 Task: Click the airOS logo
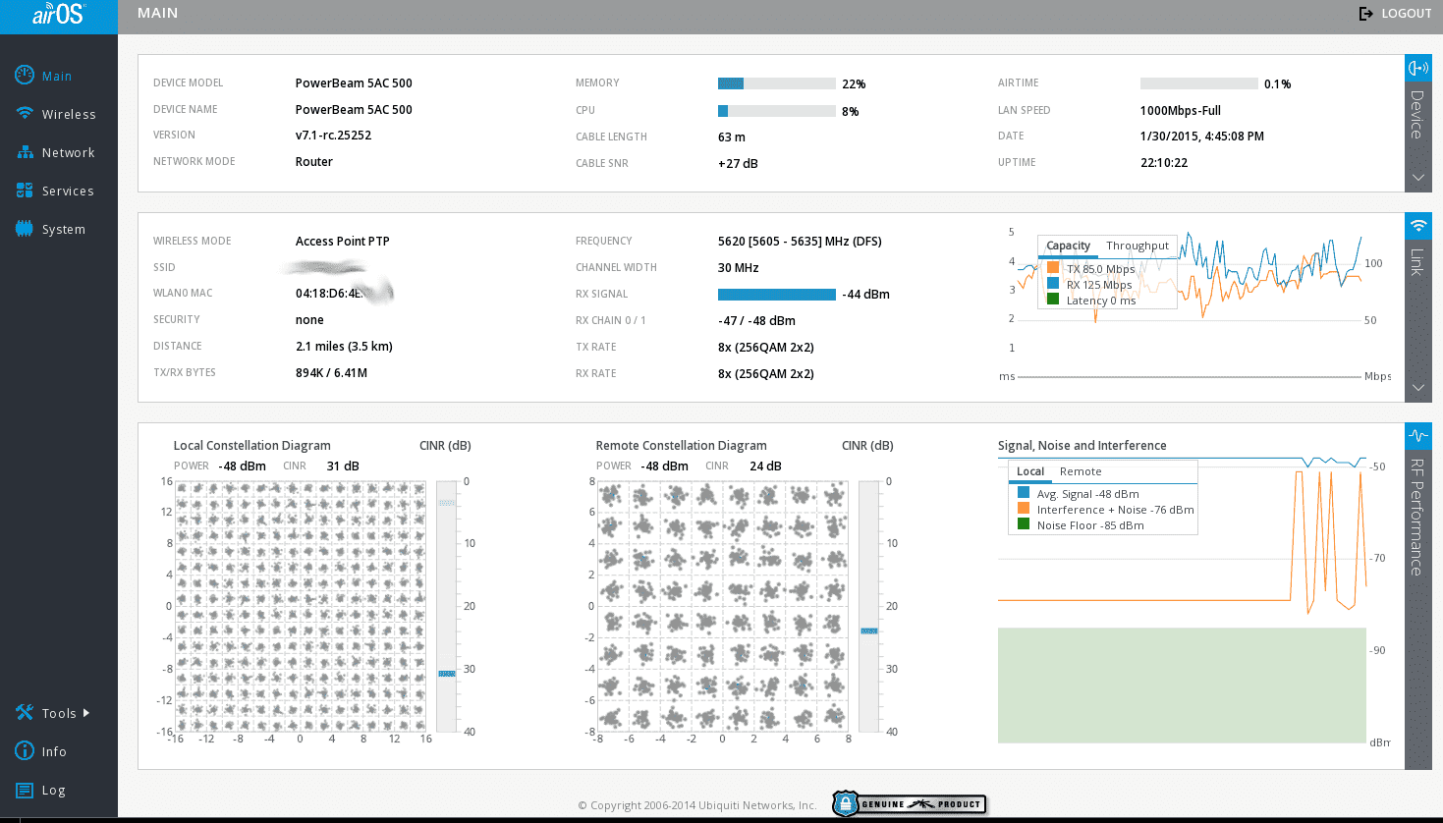point(58,15)
